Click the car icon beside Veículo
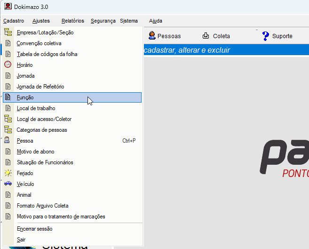 (x=8, y=184)
